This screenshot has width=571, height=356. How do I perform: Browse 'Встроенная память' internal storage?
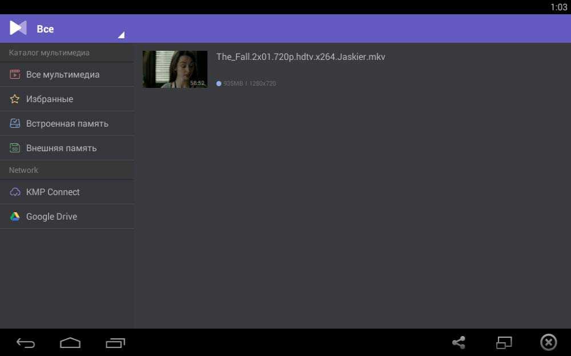(67, 123)
